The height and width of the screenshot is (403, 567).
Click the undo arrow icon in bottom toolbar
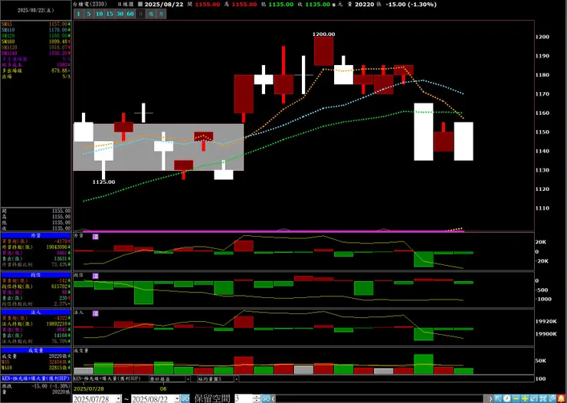(534, 398)
